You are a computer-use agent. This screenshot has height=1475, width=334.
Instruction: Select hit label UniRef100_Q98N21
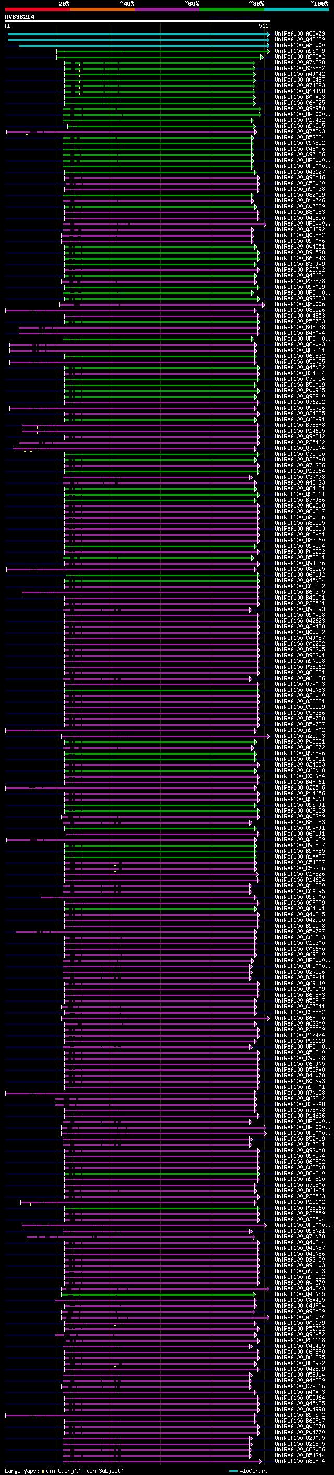(x=300, y=1231)
